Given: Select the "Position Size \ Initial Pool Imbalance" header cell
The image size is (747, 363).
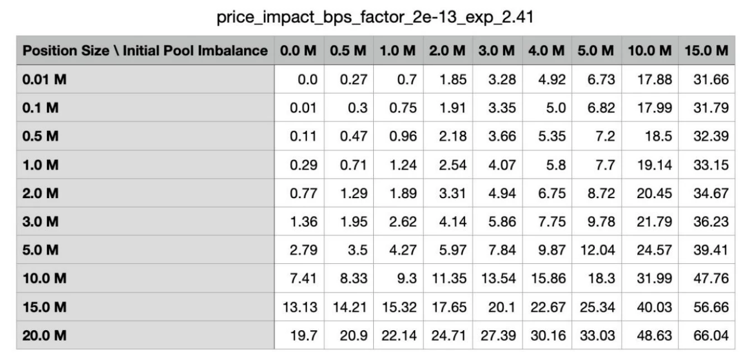Looking at the screenshot, I should (145, 51).
